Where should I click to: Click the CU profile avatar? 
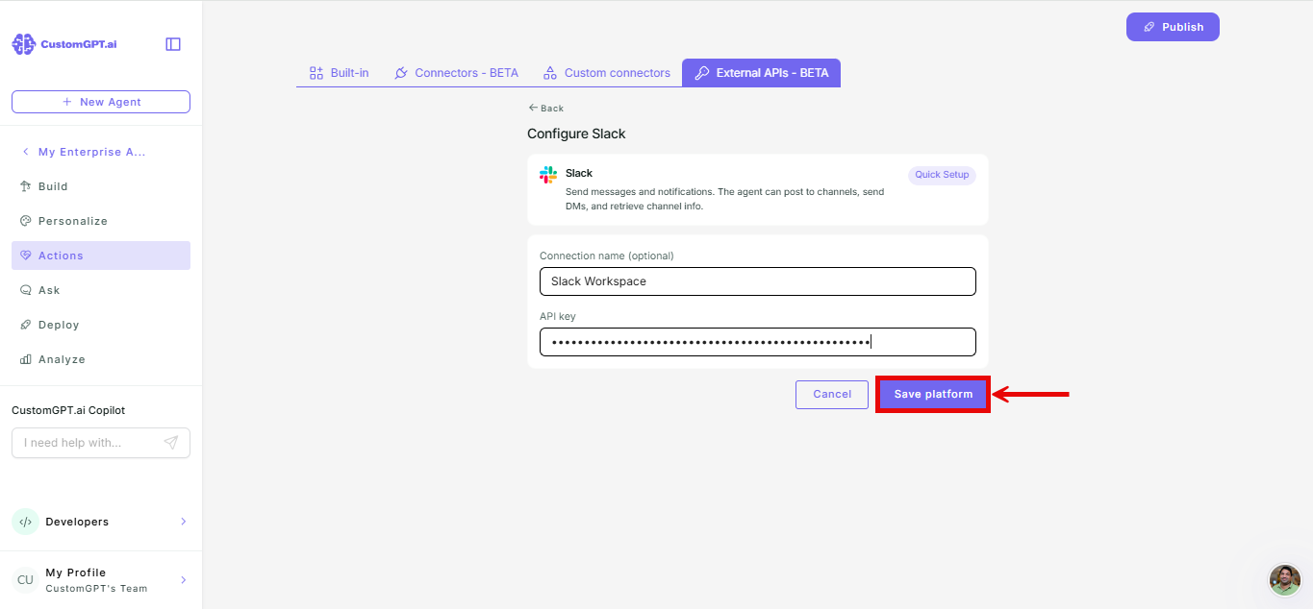click(25, 580)
